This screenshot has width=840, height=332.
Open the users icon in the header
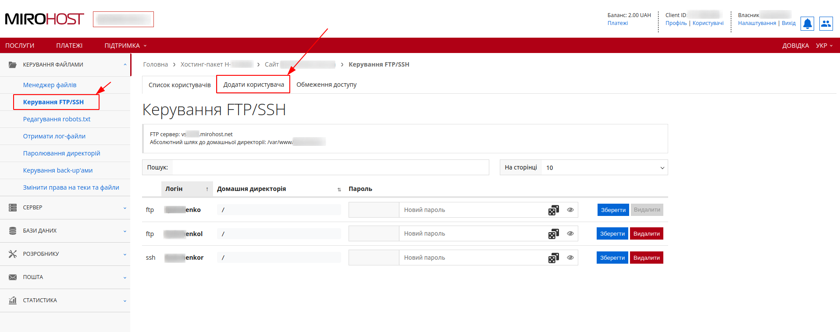point(826,24)
